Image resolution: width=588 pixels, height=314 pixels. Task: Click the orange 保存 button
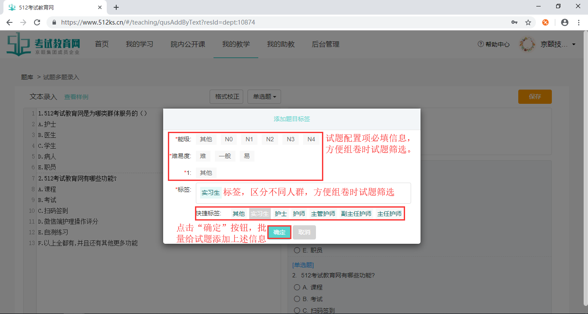point(535,96)
